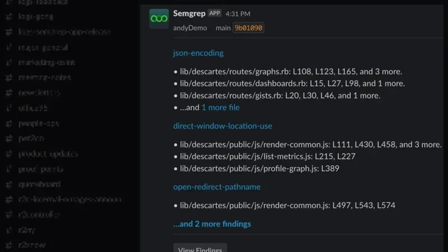Open the open-redirect-pathname finding link
This screenshot has width=448, height=252.
217,187
